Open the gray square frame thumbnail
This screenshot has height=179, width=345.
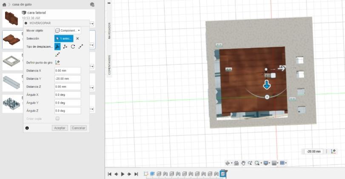[x=11, y=61]
